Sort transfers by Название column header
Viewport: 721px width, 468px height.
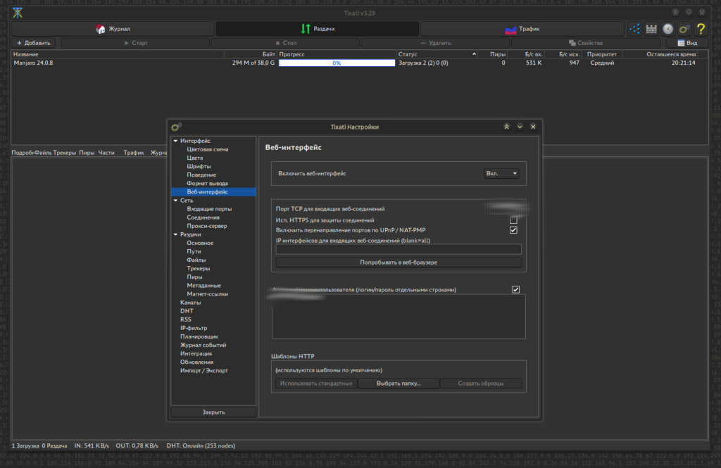[118, 54]
